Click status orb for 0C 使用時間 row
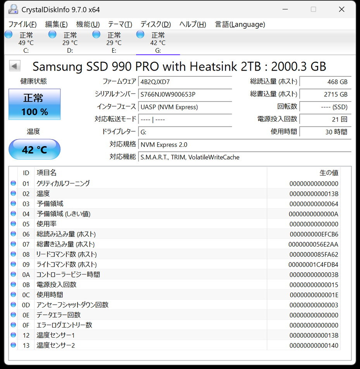 pyautogui.click(x=14, y=295)
